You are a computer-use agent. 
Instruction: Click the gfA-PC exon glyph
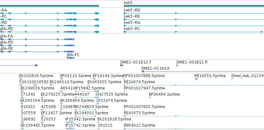coord(70,58)
